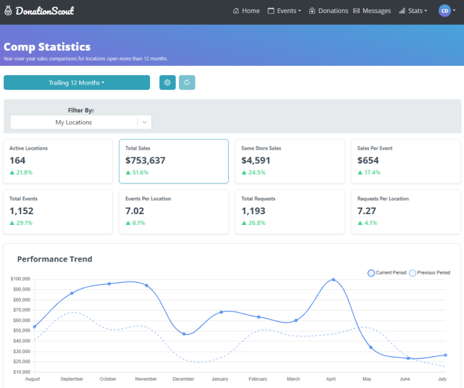
Task: Select the Active Locations stat card
Action: pyautogui.click(x=58, y=161)
